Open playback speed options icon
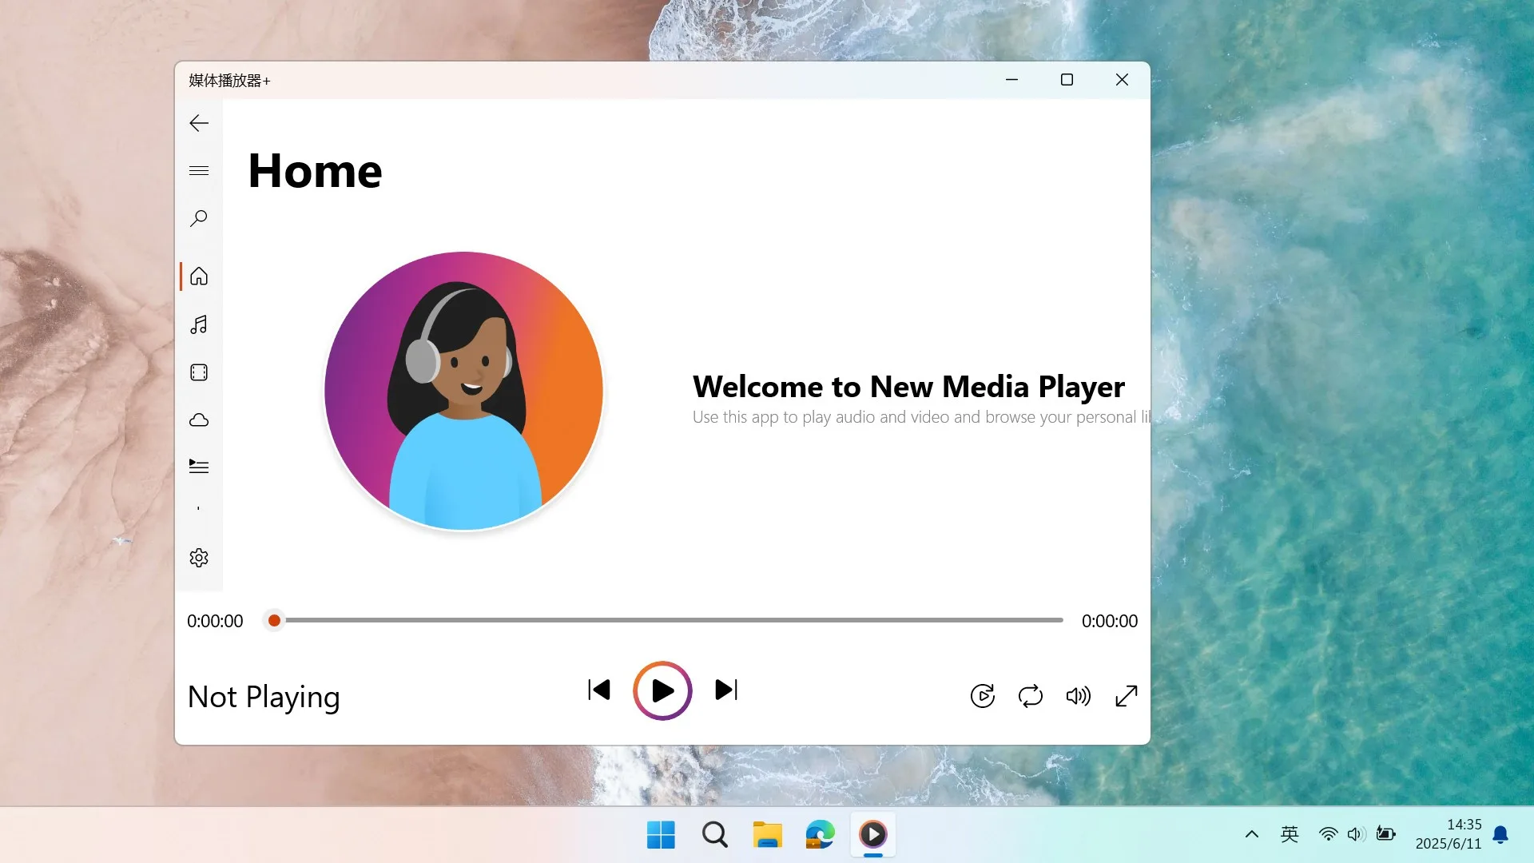1534x863 pixels. pos(983,696)
